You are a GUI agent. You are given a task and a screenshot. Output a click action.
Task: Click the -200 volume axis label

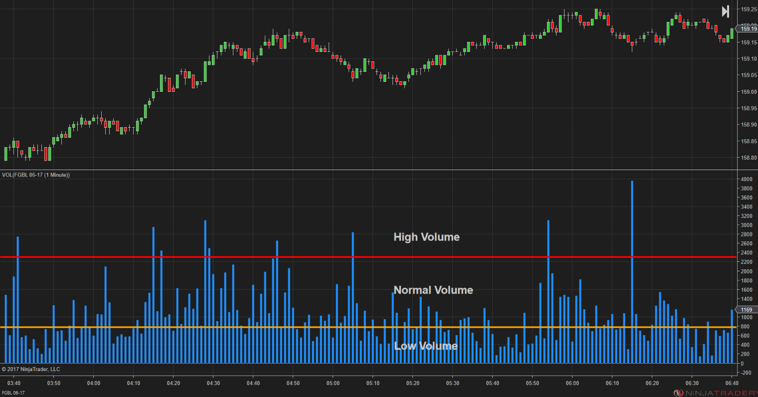click(x=746, y=373)
